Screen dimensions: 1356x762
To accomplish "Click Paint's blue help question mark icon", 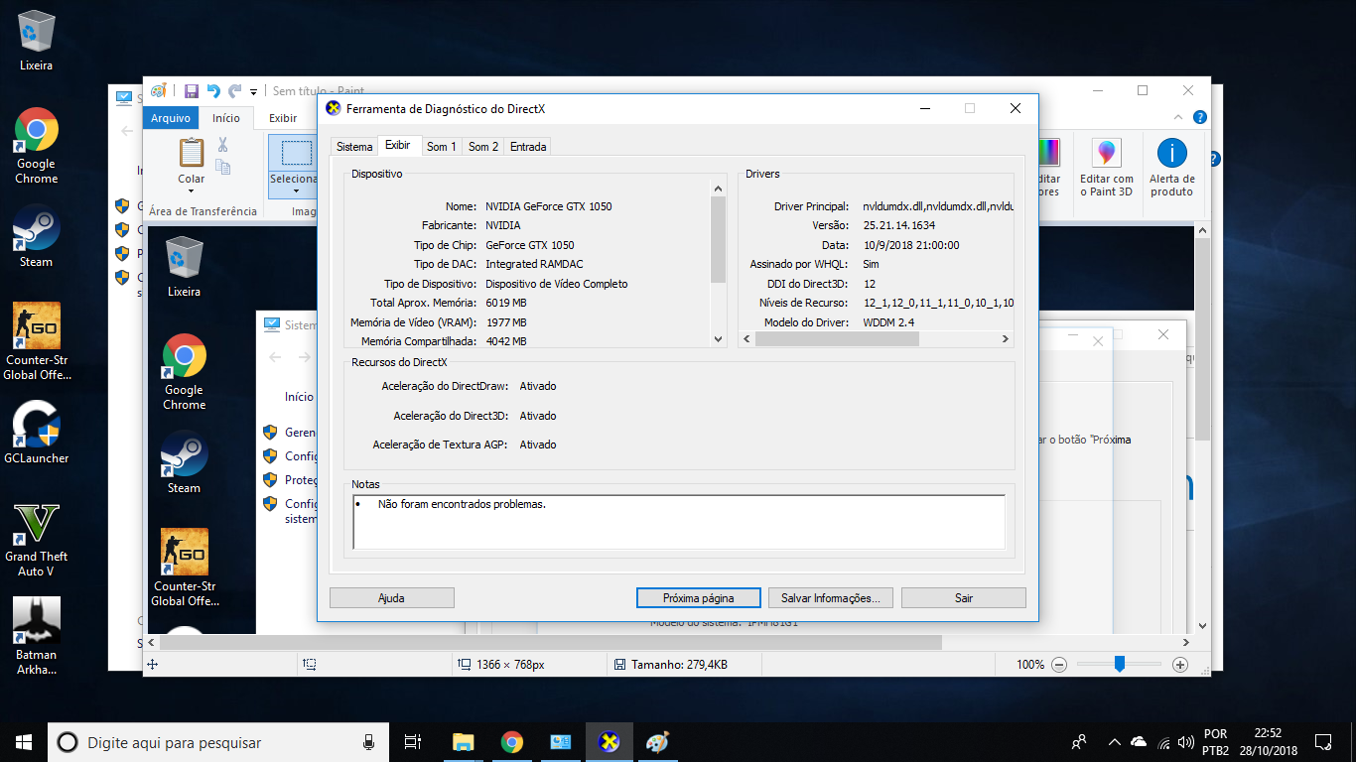I will click(1202, 118).
